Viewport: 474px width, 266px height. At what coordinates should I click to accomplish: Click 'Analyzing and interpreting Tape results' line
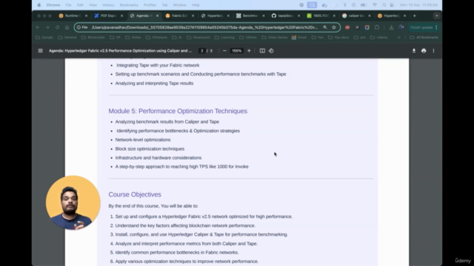(x=154, y=83)
